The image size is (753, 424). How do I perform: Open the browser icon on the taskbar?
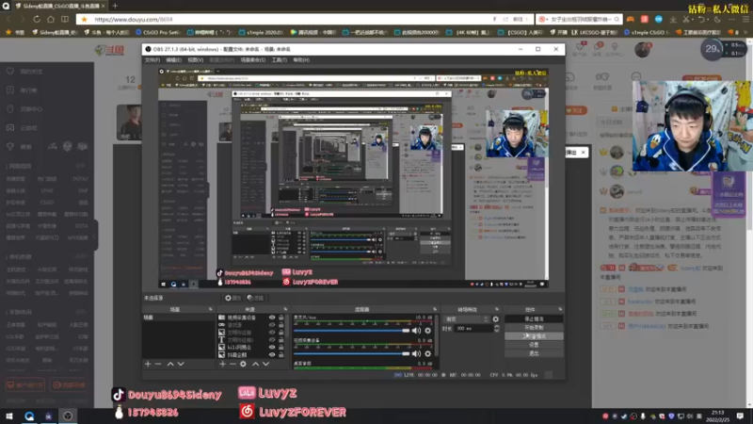click(29, 416)
